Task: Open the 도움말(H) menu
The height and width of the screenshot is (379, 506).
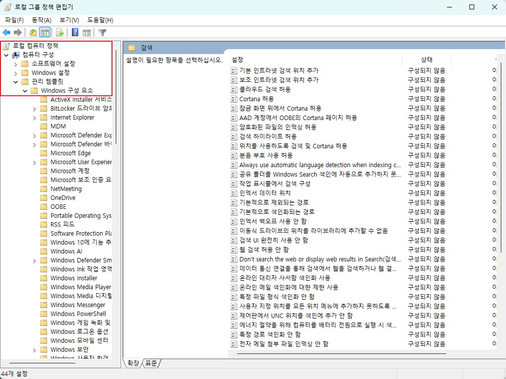Action: click(x=100, y=20)
